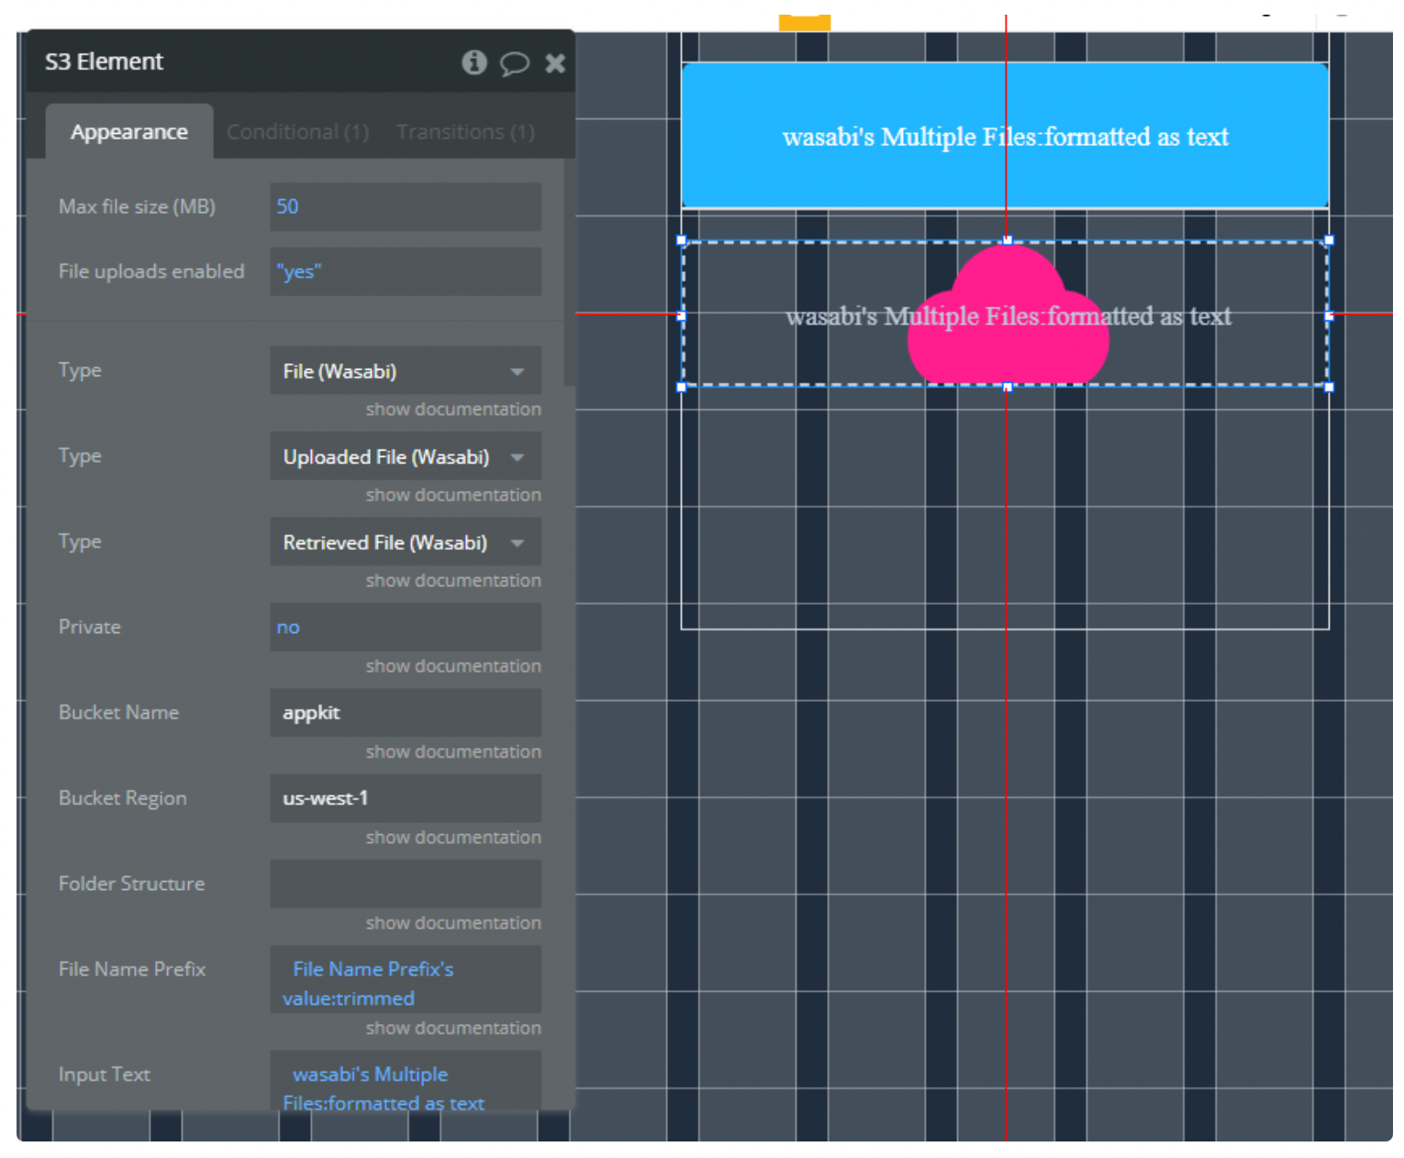The height and width of the screenshot is (1158, 1404).
Task: Show documentation under Retrieved File (Wasabi)
Action: (453, 581)
